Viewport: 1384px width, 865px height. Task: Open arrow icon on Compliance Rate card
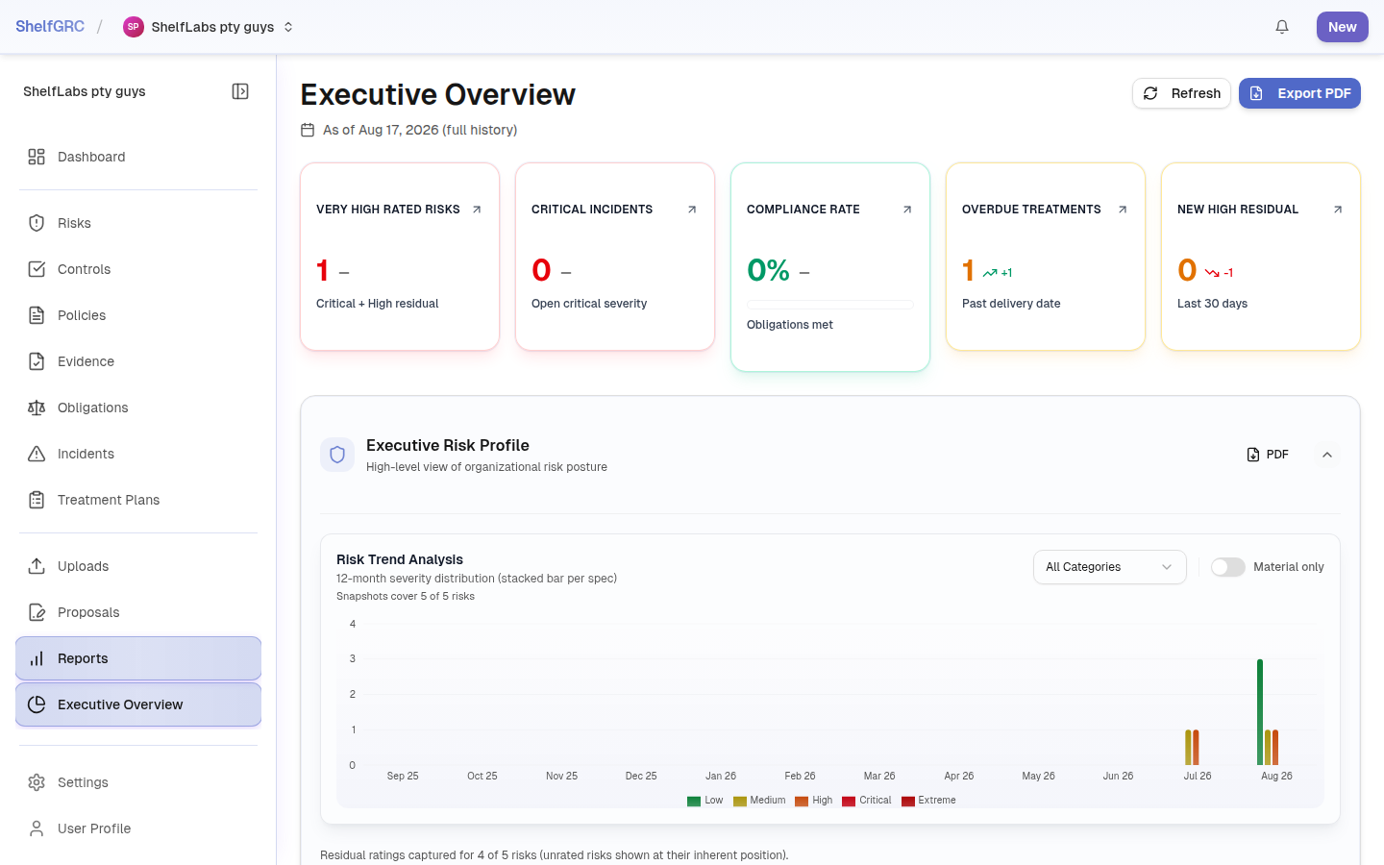907,210
